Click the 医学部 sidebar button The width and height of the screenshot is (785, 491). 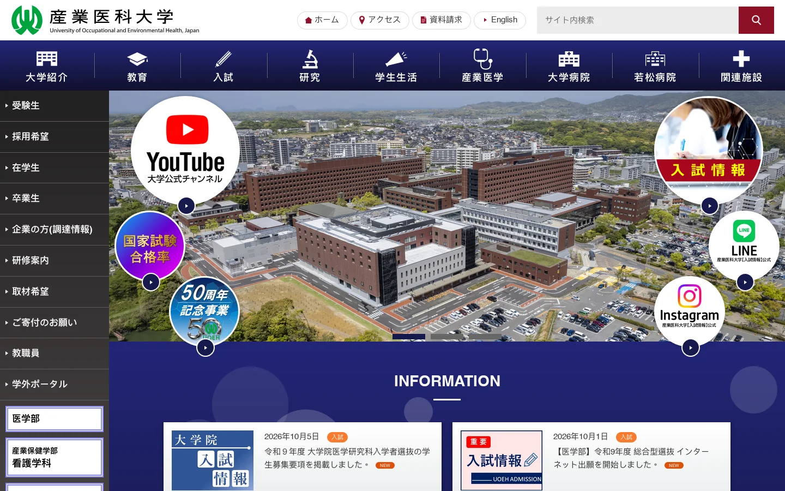pyautogui.click(x=55, y=419)
